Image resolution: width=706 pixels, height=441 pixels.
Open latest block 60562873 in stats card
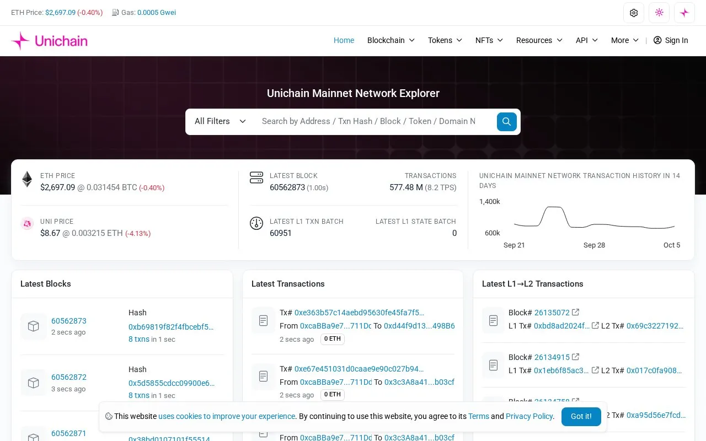287,187
